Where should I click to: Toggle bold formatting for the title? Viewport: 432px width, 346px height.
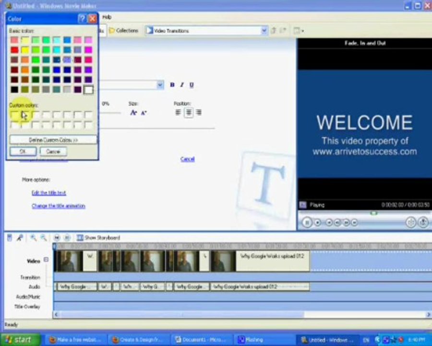(x=172, y=85)
